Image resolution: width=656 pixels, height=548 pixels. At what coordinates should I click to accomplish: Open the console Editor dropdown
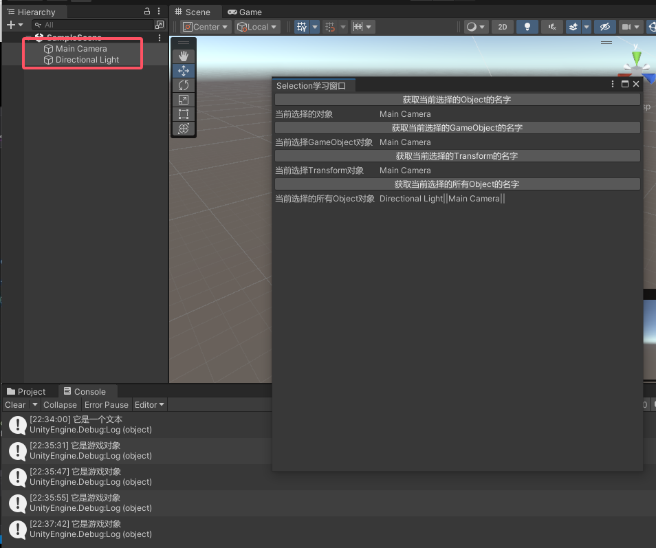[149, 404]
